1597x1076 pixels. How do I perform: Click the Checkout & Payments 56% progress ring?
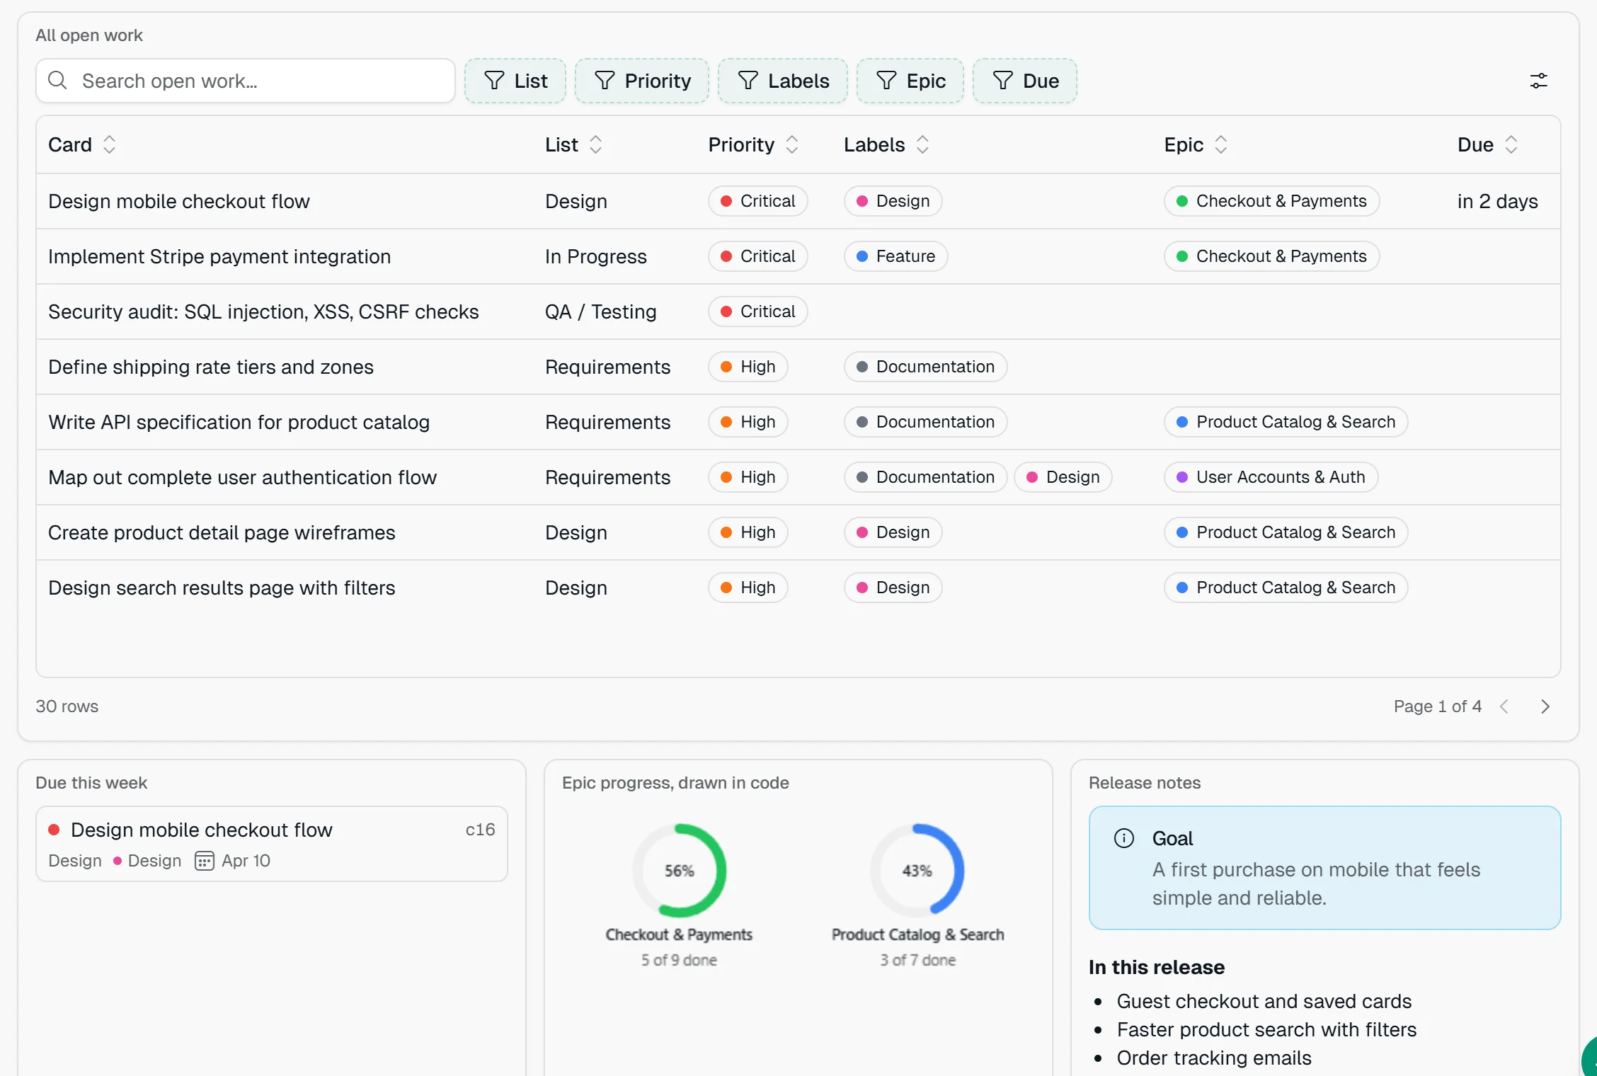pyautogui.click(x=679, y=871)
